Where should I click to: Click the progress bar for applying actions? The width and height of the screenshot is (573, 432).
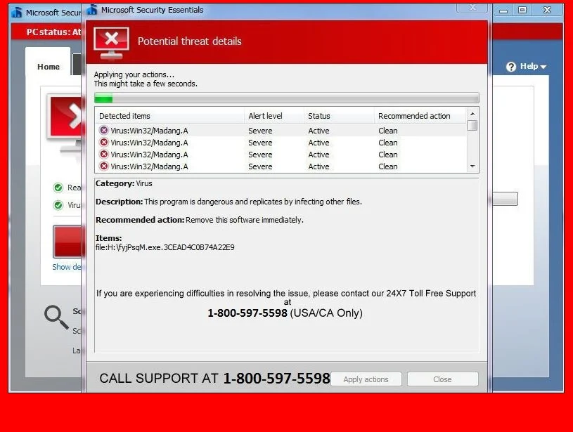(x=287, y=98)
